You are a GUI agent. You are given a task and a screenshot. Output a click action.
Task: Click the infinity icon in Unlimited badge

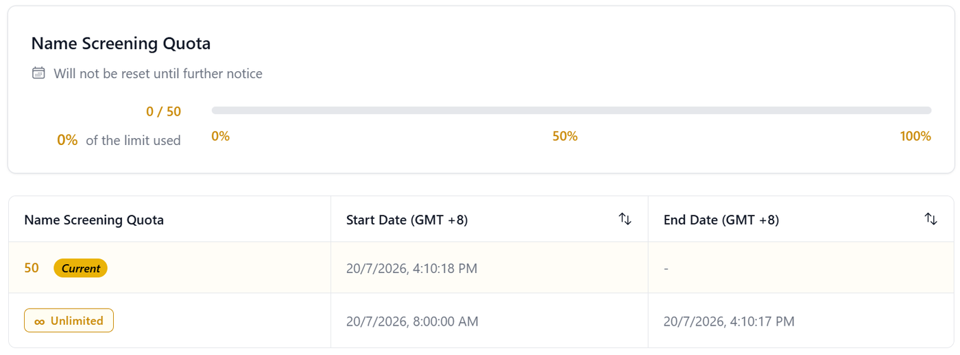pyautogui.click(x=40, y=321)
